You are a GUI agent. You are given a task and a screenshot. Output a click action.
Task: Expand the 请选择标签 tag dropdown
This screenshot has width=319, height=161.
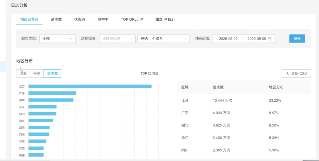click(117, 39)
